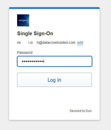Click the Log in button
111x130 pixels.
(x=54, y=80)
